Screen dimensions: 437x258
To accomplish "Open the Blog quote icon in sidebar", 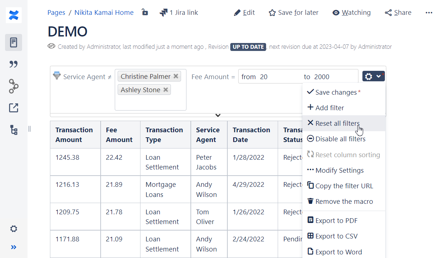I will click(x=14, y=64).
